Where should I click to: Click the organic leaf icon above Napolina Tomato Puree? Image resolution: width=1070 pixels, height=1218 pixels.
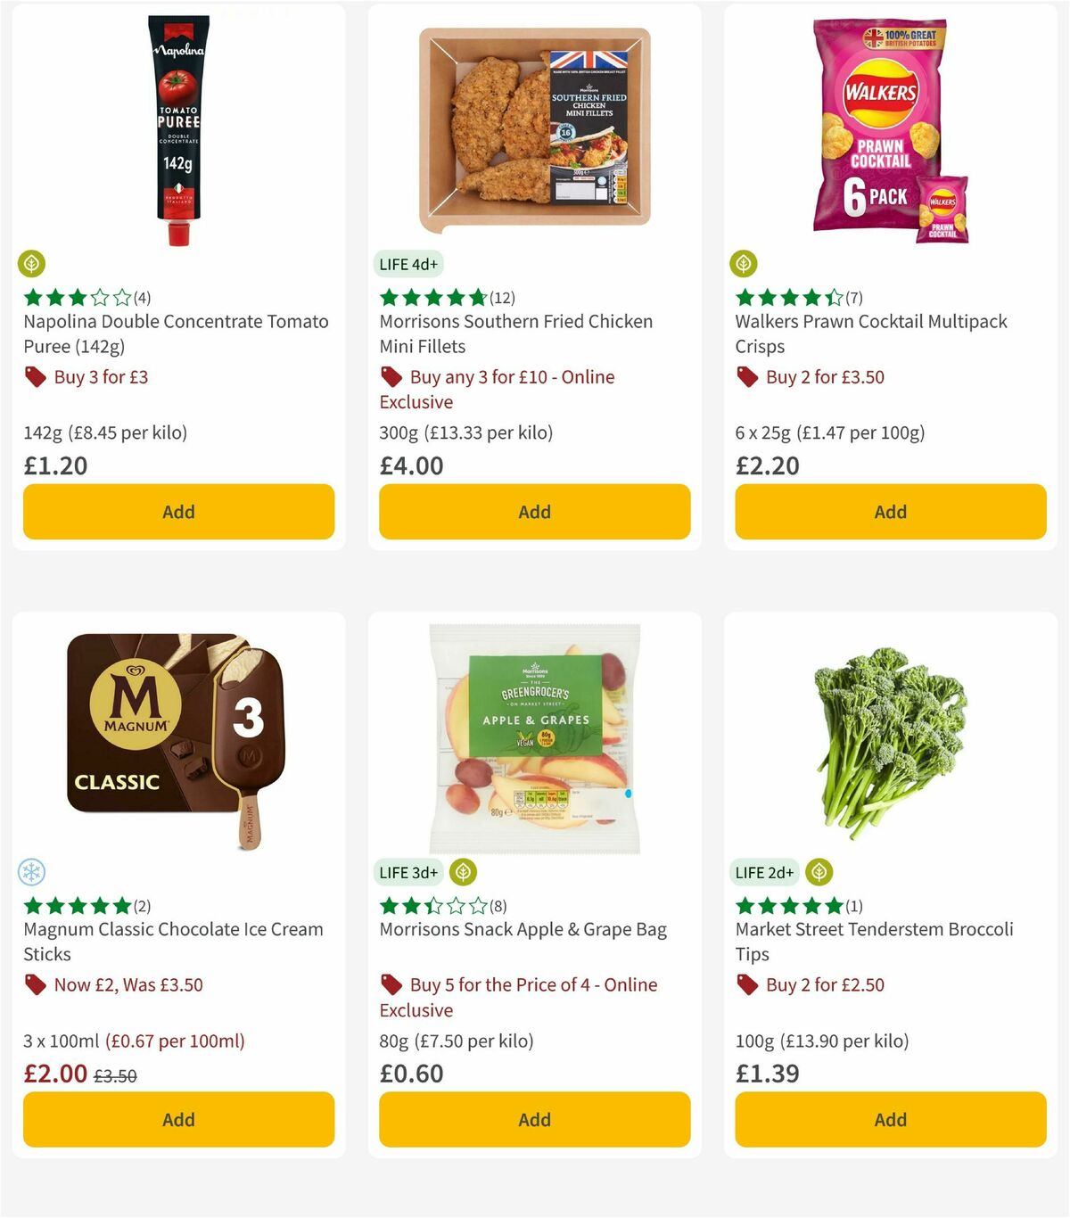(31, 263)
